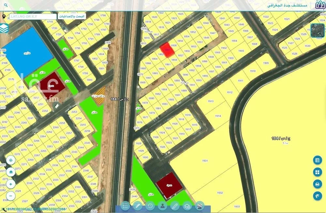Select the red highlighted parcel
This screenshot has width=326, height=213.
coord(166,50)
